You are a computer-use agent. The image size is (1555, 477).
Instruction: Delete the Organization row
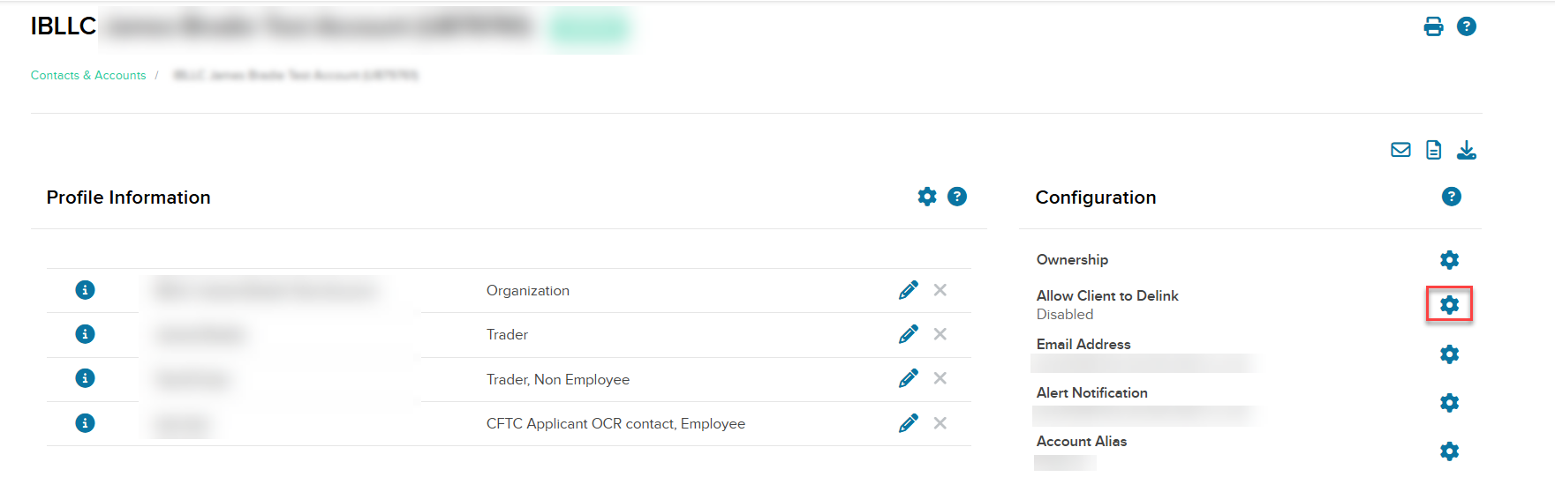[x=940, y=290]
